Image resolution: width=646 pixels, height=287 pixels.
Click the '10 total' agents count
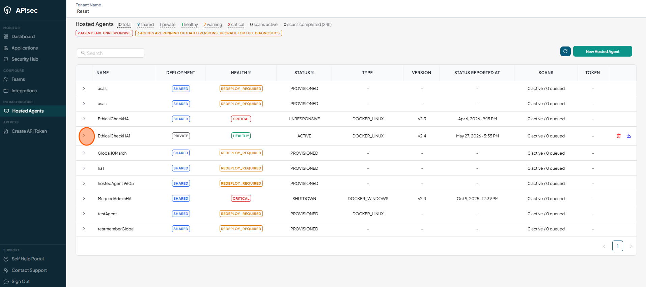(x=124, y=25)
